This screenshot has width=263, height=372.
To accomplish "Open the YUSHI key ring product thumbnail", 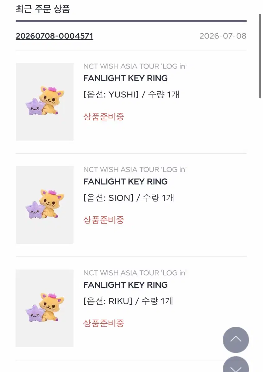I will point(45,102).
